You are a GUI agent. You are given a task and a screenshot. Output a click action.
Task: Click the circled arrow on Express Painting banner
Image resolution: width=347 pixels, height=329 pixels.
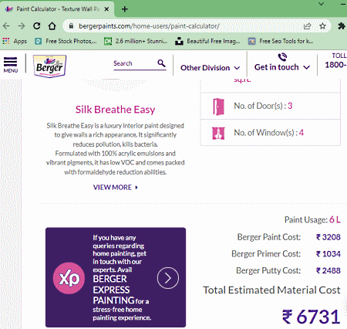(168, 278)
